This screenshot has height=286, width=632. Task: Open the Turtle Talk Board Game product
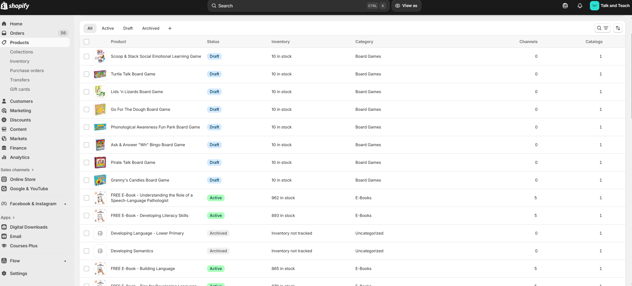pyautogui.click(x=133, y=74)
